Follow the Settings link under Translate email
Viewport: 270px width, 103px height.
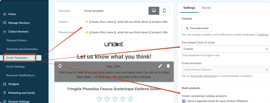point(263,35)
